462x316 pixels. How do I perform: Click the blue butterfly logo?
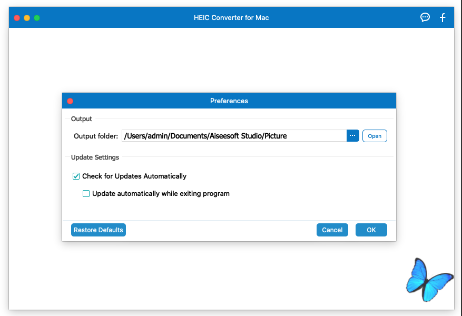coord(428,280)
